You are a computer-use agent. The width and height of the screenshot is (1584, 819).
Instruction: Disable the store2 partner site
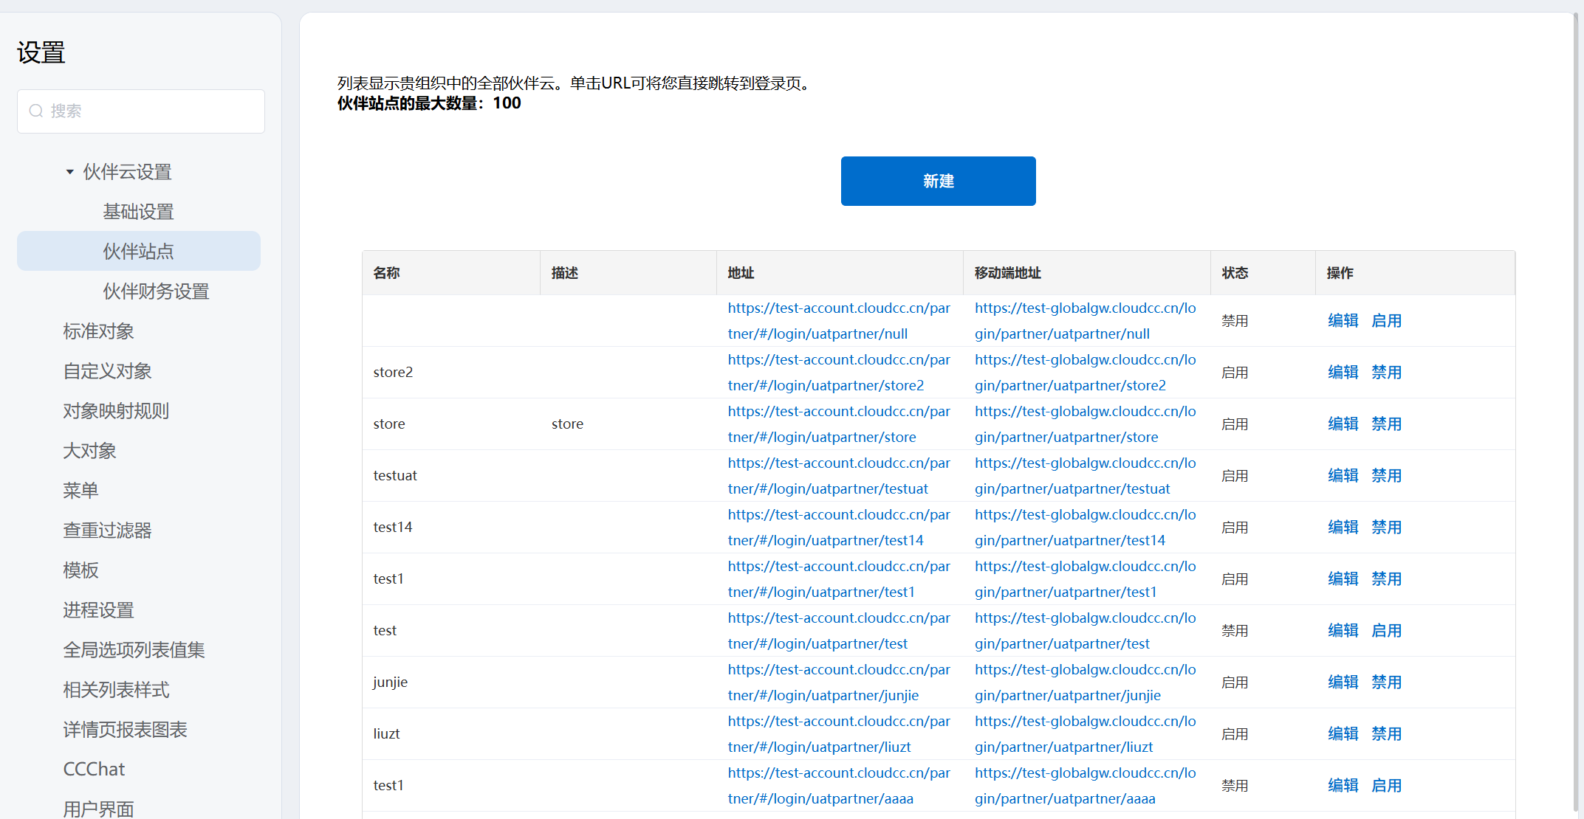(x=1386, y=373)
